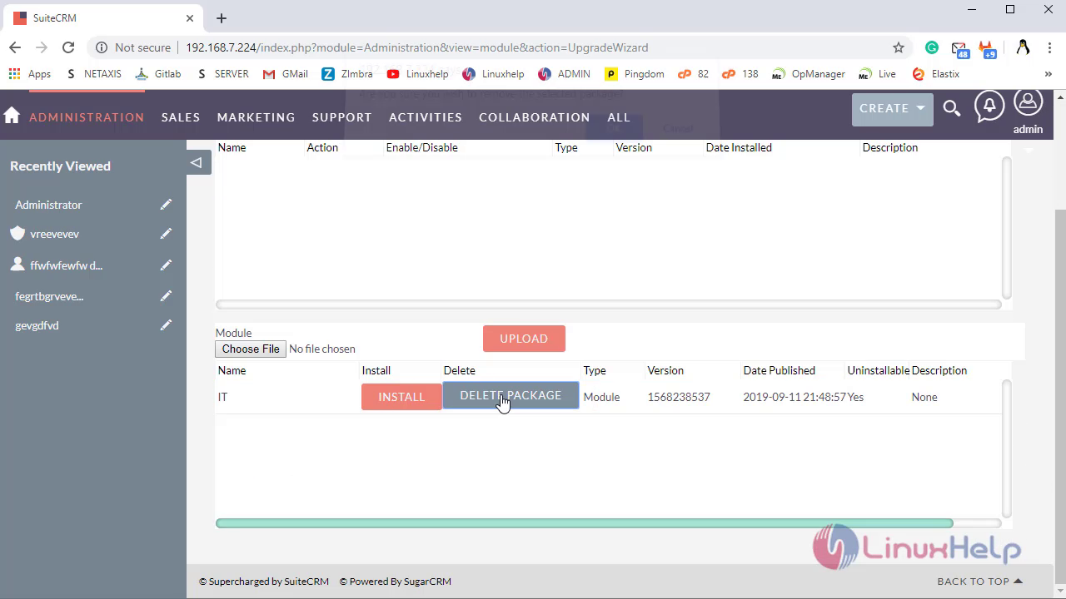1066x599 pixels.
Task: Click date 2019-09-11 21:48:57 cell
Action: click(x=795, y=397)
